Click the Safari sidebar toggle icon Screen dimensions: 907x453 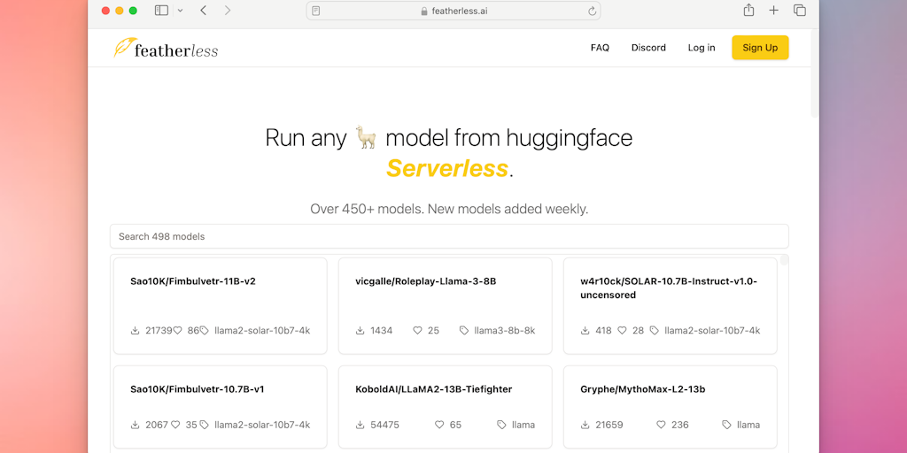pyautogui.click(x=161, y=11)
